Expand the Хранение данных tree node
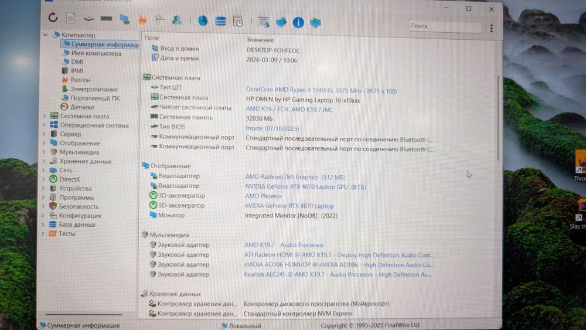Image resolution: width=586 pixels, height=330 pixels. (x=44, y=161)
